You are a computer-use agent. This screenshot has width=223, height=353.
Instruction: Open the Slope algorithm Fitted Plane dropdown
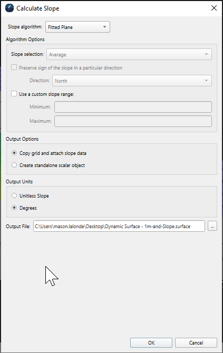click(x=77, y=27)
